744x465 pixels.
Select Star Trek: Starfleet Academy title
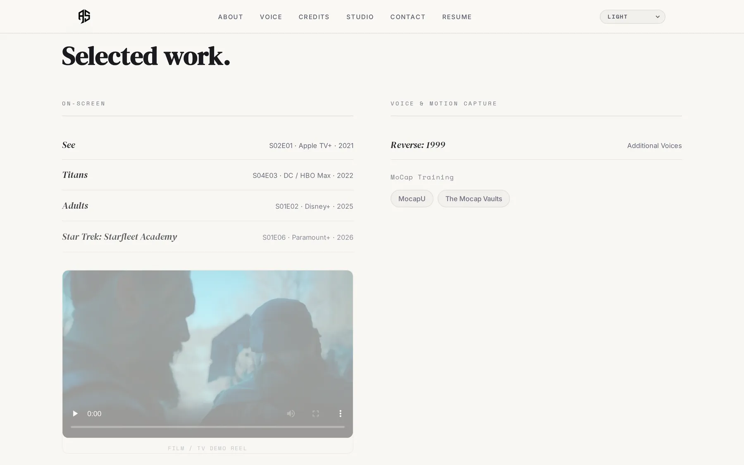pyautogui.click(x=119, y=237)
